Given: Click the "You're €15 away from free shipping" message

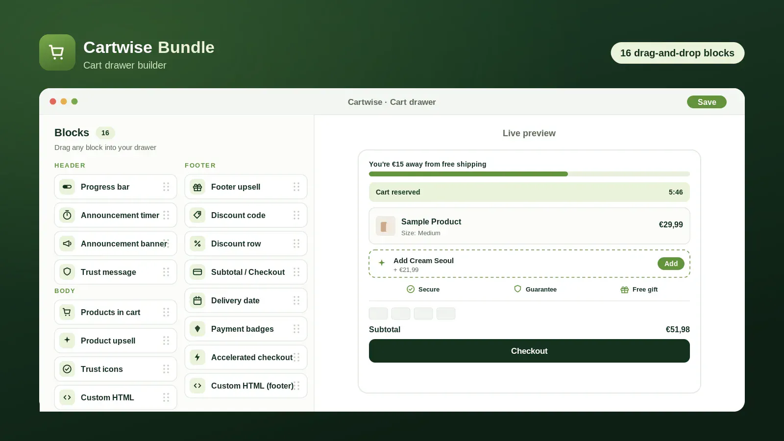Looking at the screenshot, I should pyautogui.click(x=428, y=164).
